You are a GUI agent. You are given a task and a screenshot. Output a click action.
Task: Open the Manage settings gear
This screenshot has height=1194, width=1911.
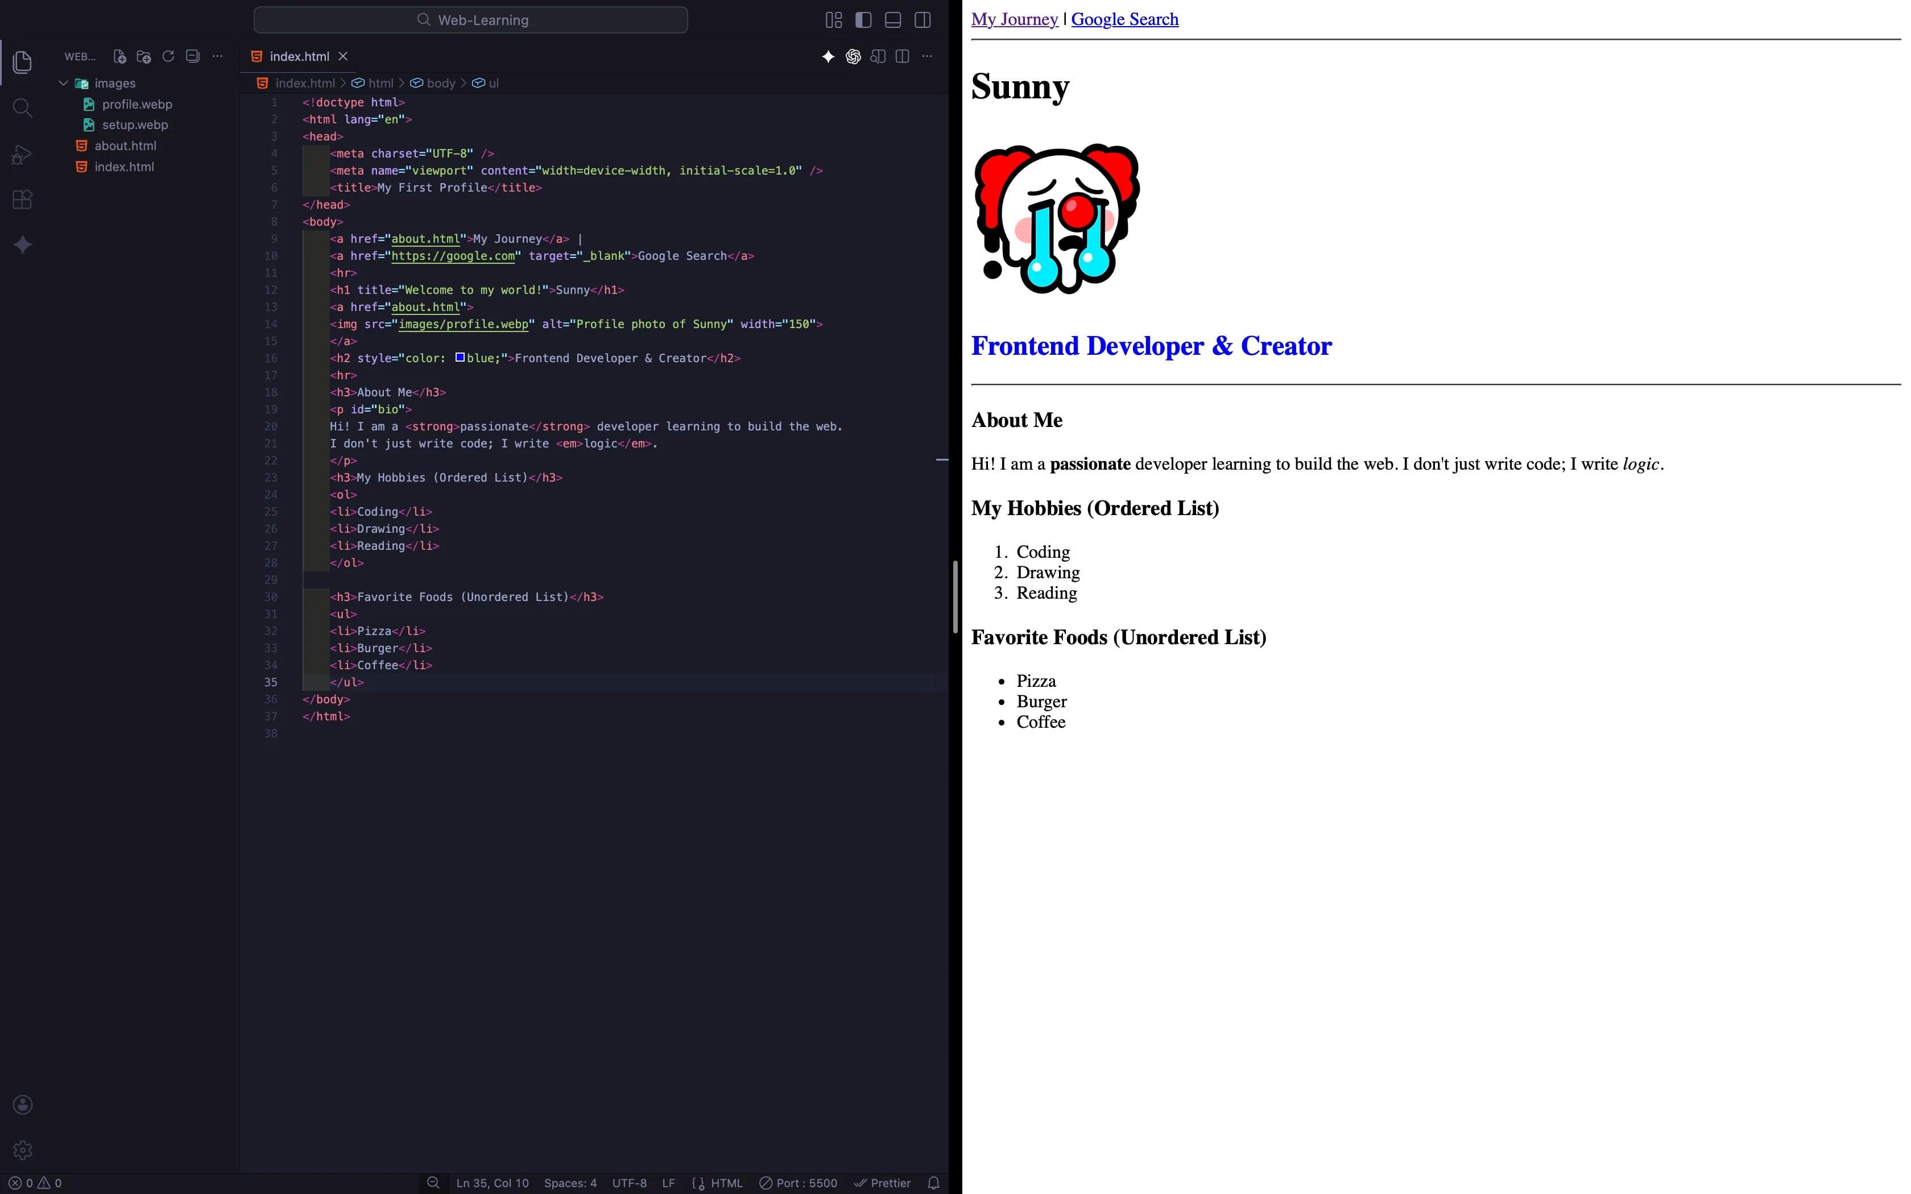22,1150
